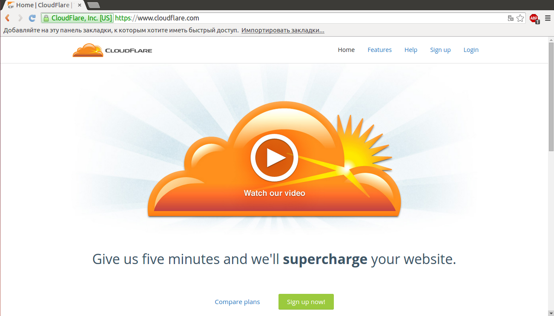Viewport: 554px width, 316px height.
Task: Click the CF favicon on the tab
Action: [11, 6]
